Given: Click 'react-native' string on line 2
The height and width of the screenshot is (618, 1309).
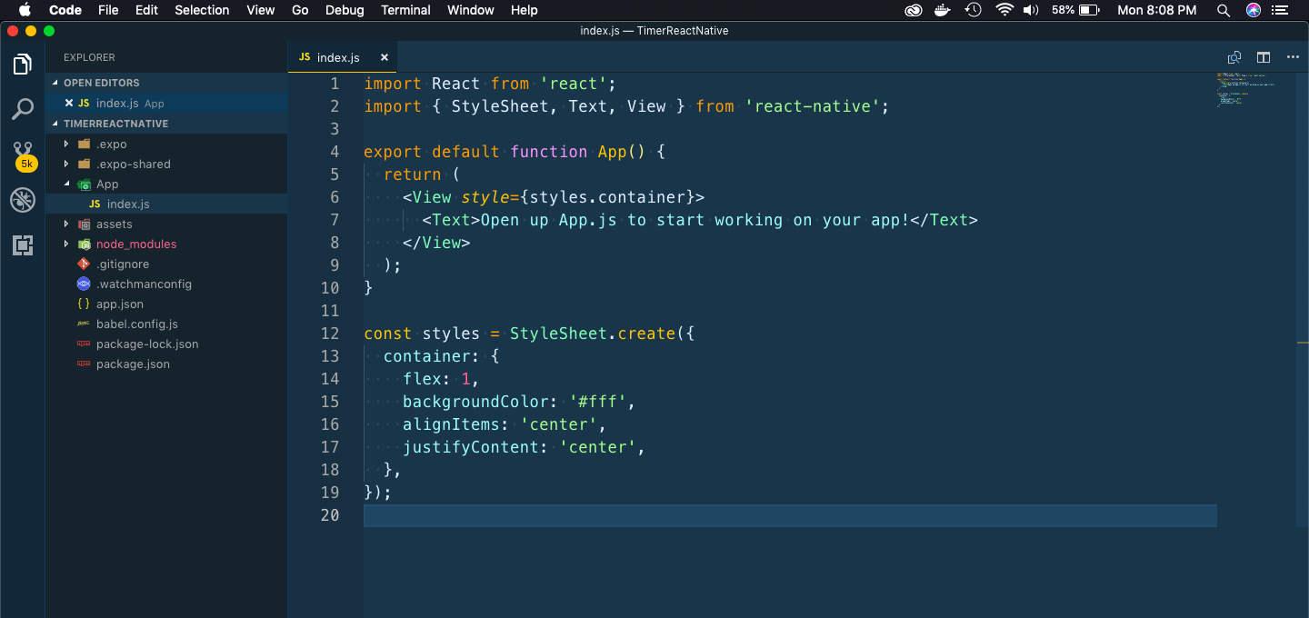Looking at the screenshot, I should pyautogui.click(x=813, y=106).
